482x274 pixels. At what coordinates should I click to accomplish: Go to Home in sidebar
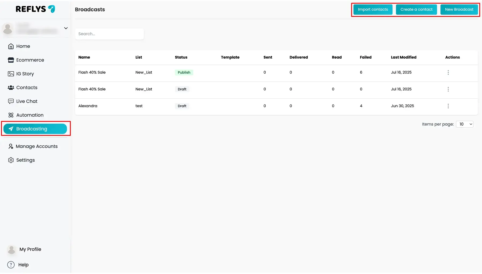[x=35, y=46]
